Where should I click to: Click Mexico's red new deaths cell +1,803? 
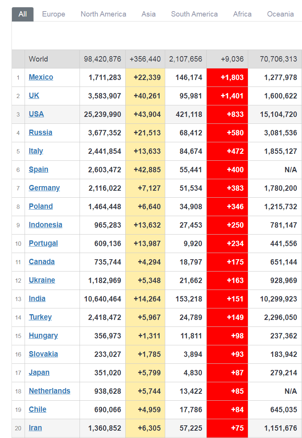coord(227,77)
